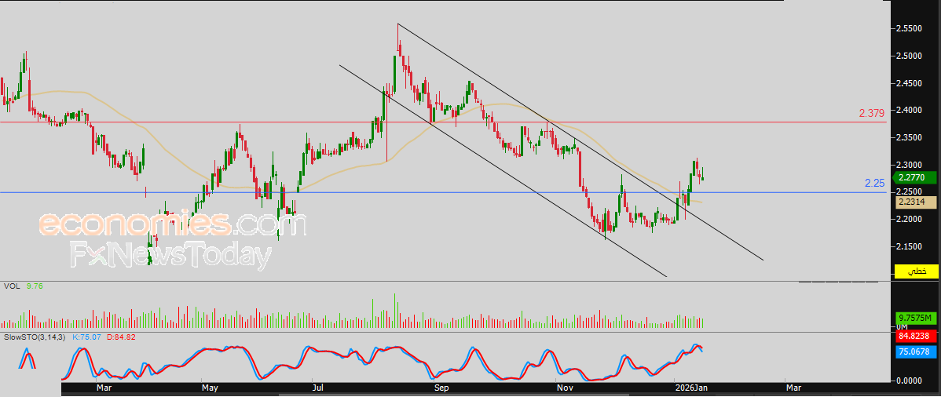Click the 2.3000 price axis label
Viewport: 941px width, 397px height.
[x=910, y=164]
